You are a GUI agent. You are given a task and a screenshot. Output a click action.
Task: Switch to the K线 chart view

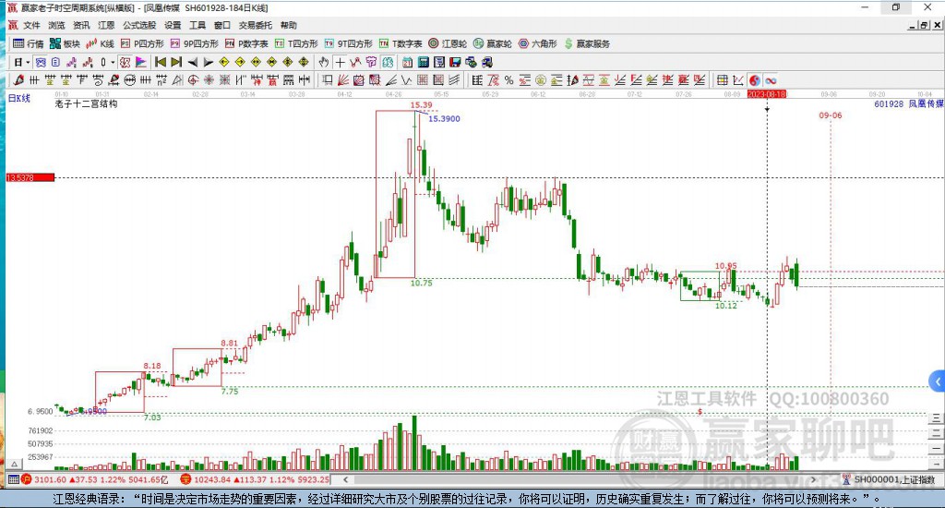click(x=100, y=43)
